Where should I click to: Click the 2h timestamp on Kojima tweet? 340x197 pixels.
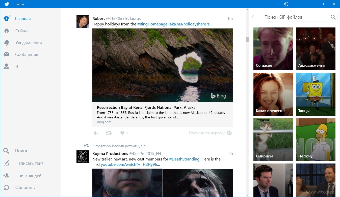[x=230, y=154]
